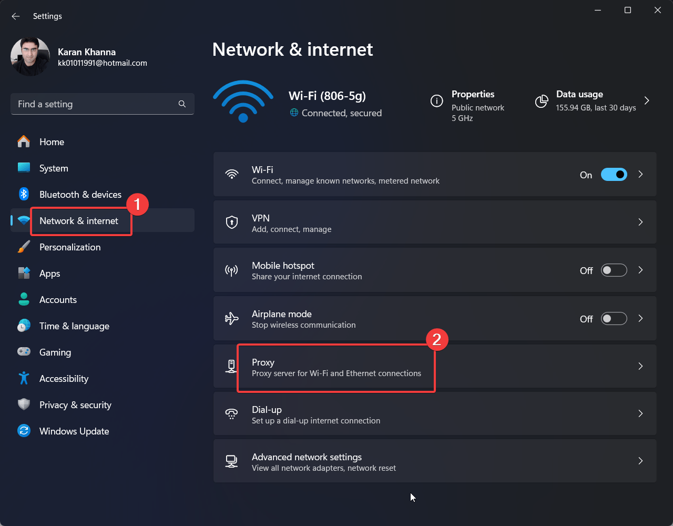Expand the Proxy settings row
This screenshot has height=526, width=673.
(x=640, y=366)
